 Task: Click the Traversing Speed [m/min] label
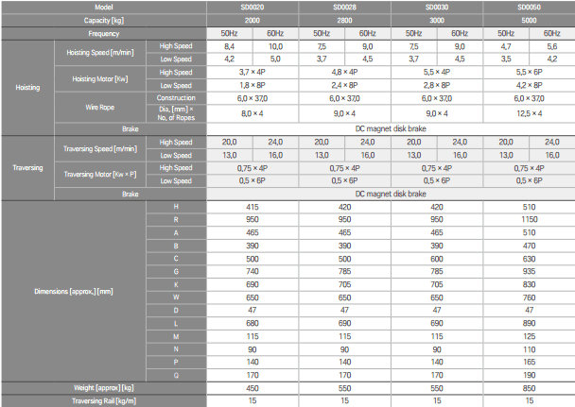[100, 149]
